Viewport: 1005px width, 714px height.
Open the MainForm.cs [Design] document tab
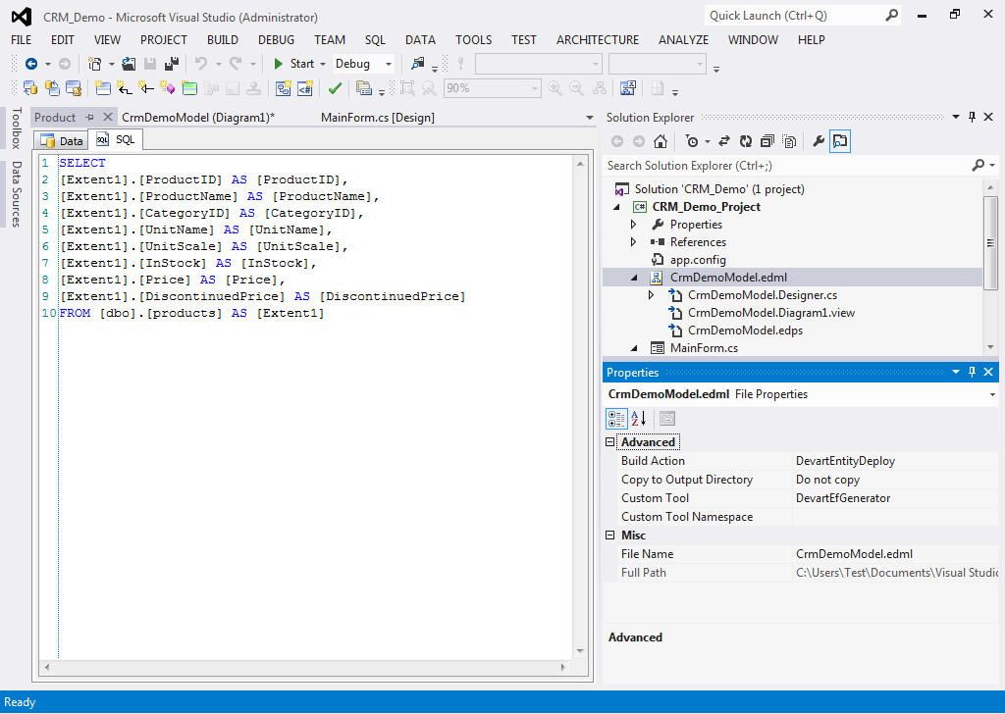pos(377,117)
